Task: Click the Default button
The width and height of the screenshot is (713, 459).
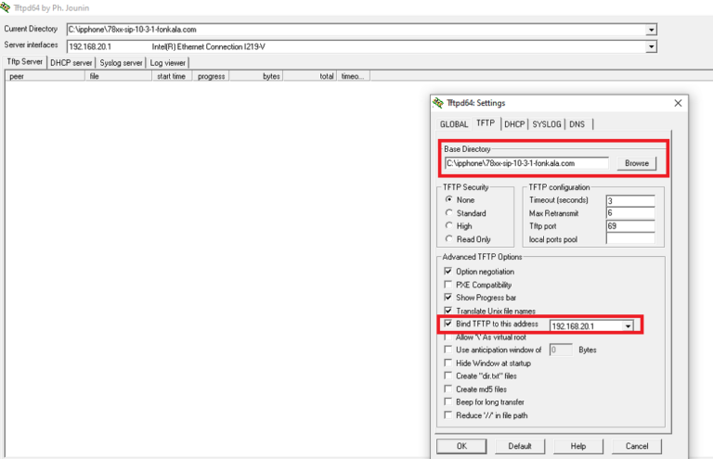Action: coord(520,446)
